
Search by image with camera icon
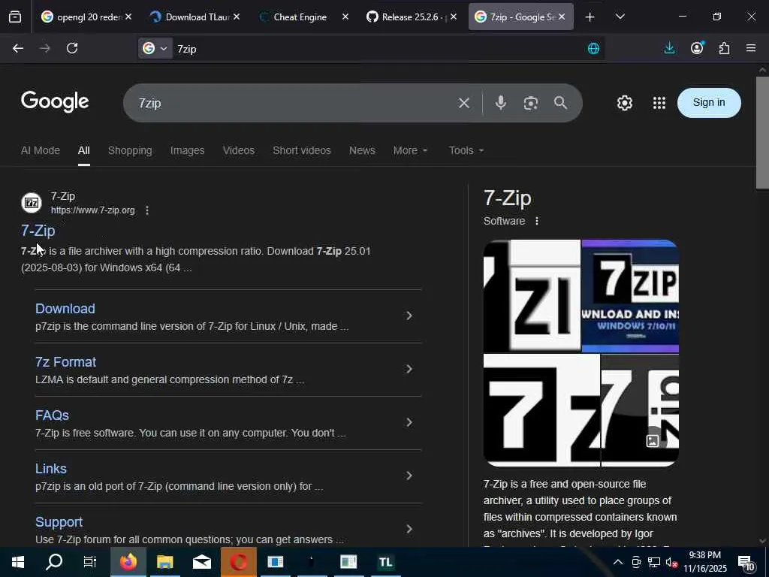click(x=531, y=103)
